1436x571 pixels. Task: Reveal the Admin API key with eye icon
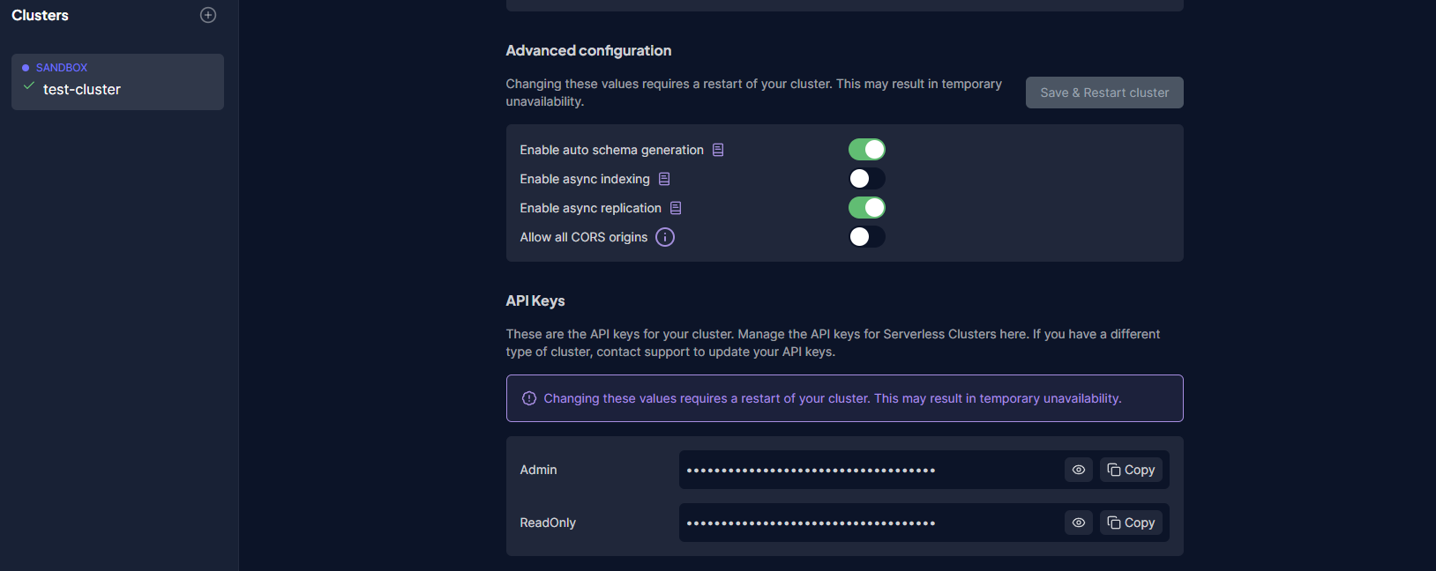(1079, 470)
